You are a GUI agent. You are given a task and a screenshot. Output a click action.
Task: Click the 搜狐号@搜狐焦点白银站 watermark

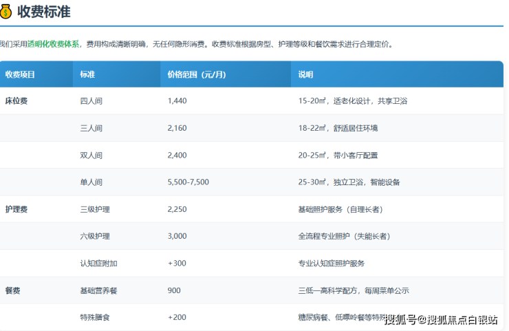442,319
